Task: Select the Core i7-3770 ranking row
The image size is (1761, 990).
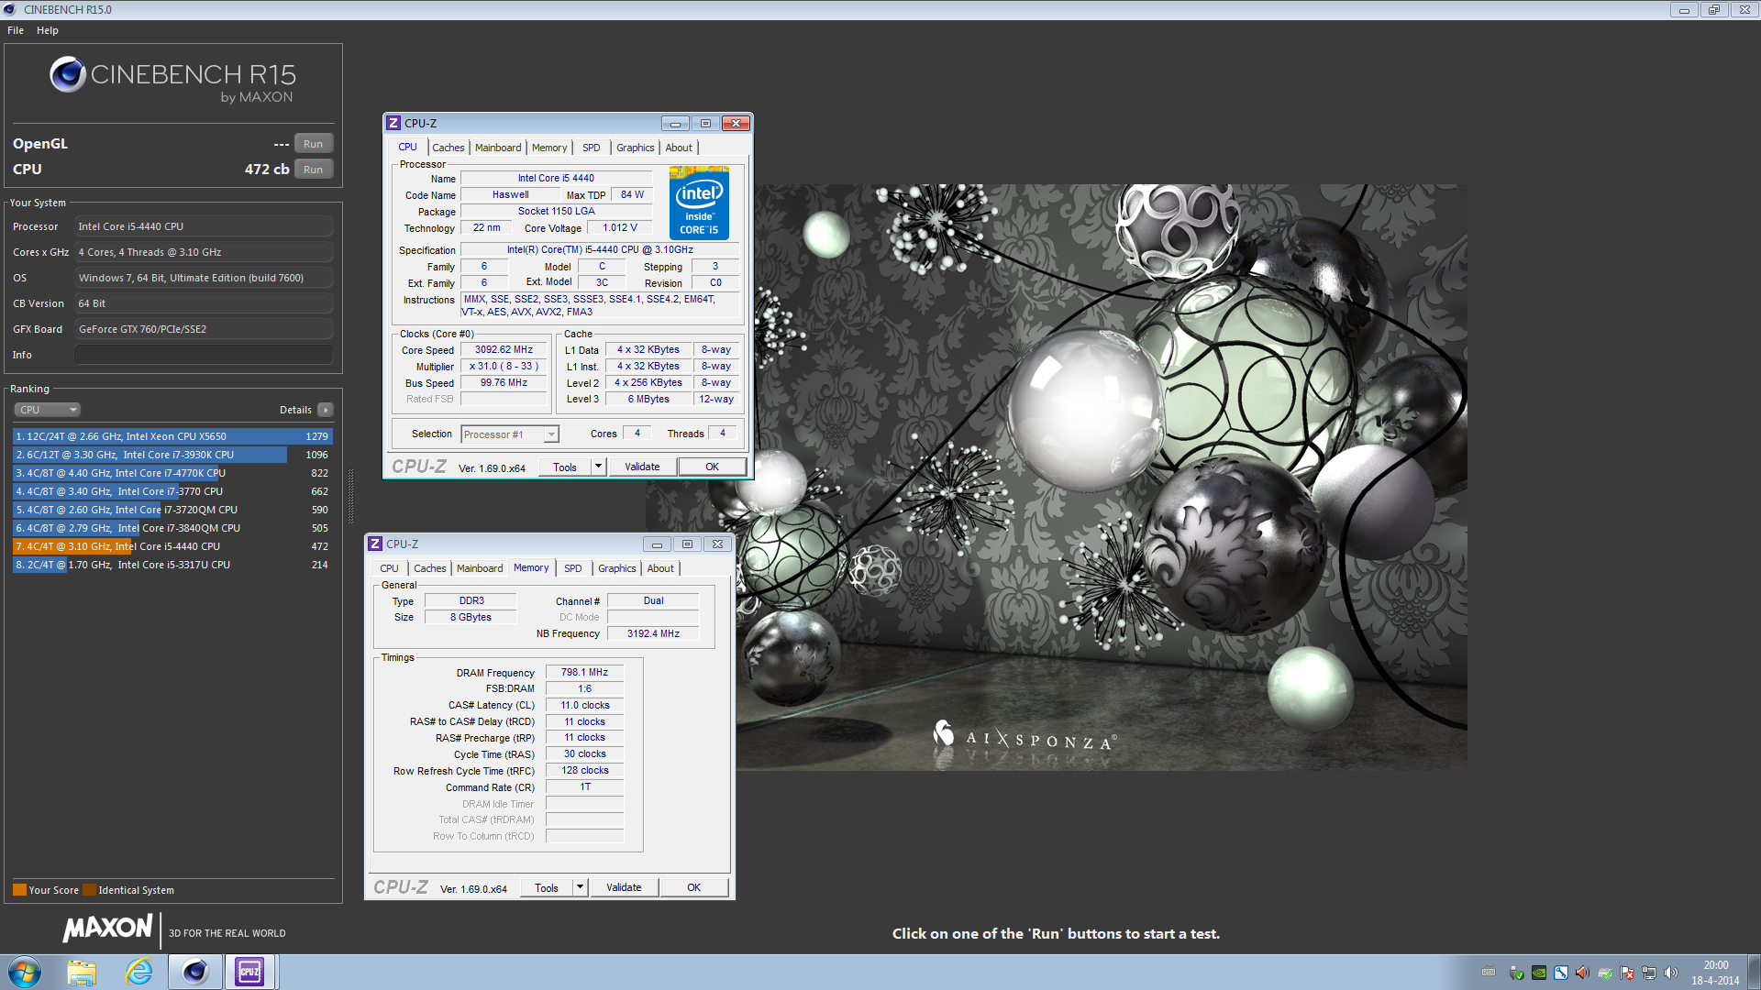Action: 172,491
